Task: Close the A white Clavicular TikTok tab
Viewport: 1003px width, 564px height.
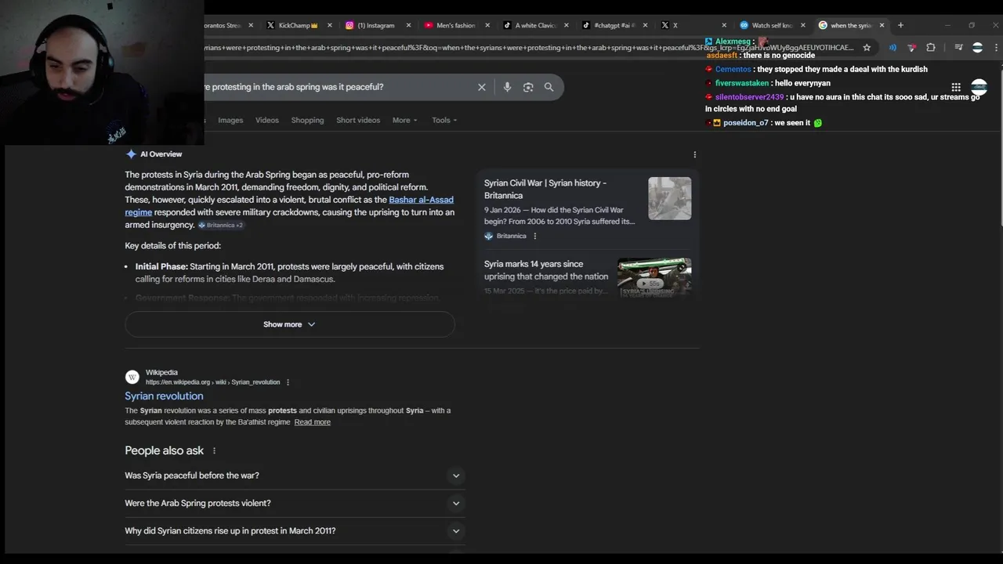Action: 567,25
